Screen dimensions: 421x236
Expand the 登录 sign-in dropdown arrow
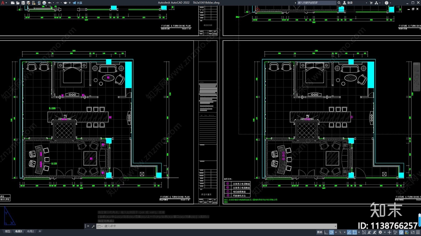pos(366,3)
